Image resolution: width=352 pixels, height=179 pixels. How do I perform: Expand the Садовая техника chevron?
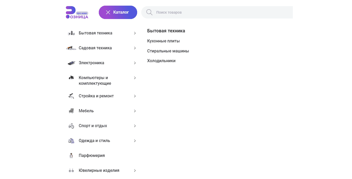135,48
